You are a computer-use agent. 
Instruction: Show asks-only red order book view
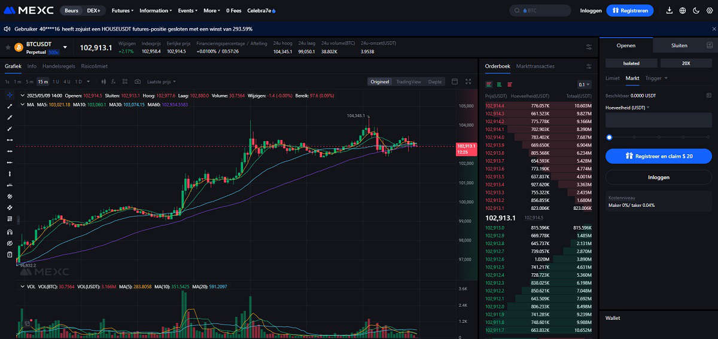509,85
